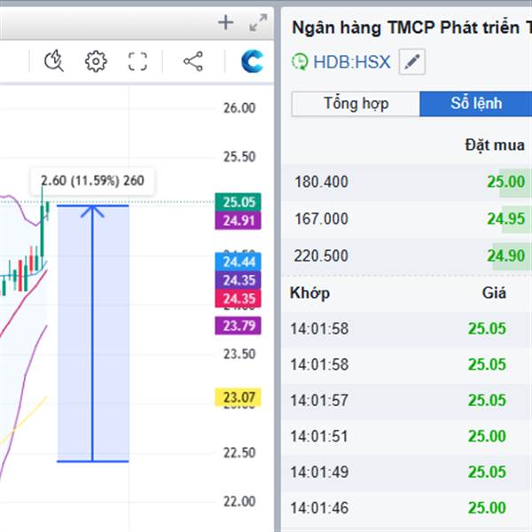Click the 26.00 price axis label
Screen dimensions: 532x532
coord(239,108)
